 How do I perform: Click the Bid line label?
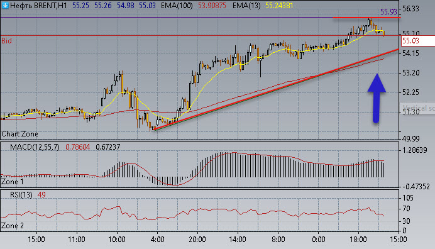(6, 41)
